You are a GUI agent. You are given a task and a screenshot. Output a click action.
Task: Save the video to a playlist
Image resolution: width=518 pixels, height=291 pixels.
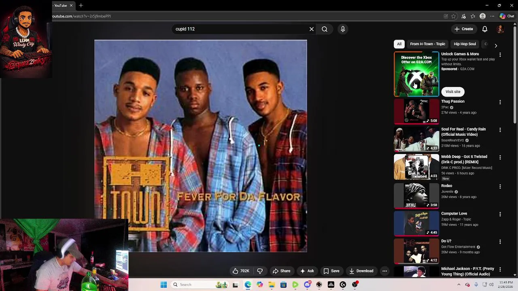tap(331, 271)
